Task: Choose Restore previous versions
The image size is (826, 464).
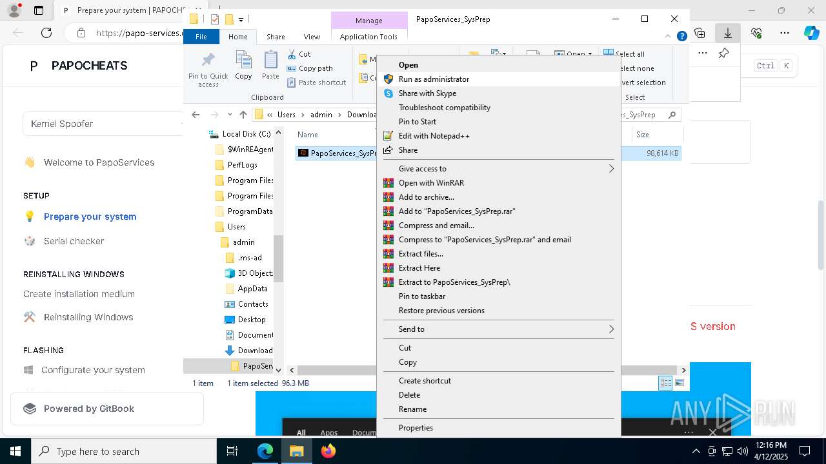Action: (x=498, y=310)
